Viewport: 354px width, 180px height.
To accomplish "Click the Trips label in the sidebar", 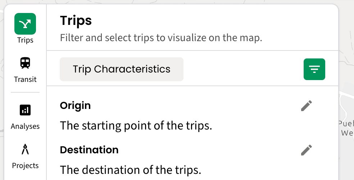I will (25, 40).
